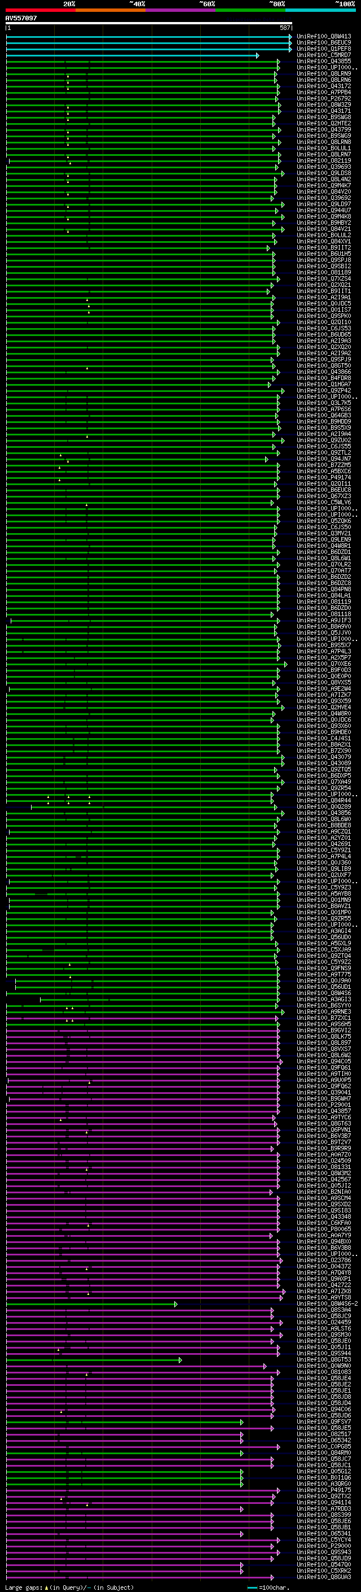The image size is (361, 1592).
Task: Click hit label UniRef100_P26792
Action: (x=324, y=98)
